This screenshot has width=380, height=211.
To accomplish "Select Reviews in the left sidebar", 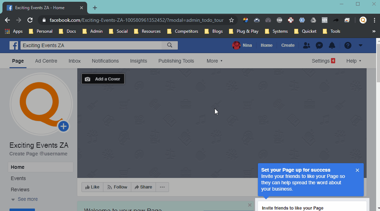I will tap(20, 190).
